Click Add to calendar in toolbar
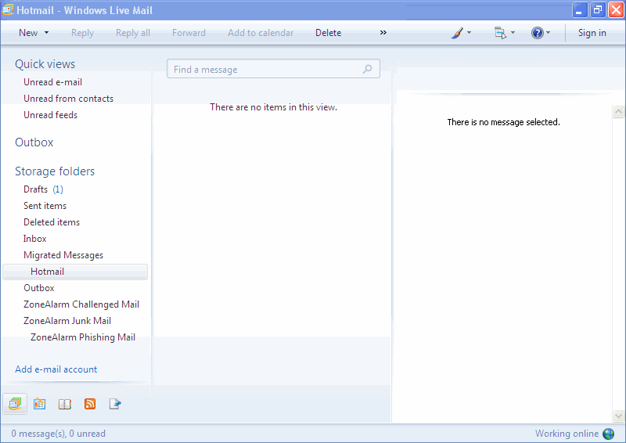 click(261, 33)
